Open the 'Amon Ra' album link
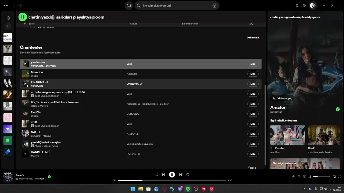 [x=132, y=74]
